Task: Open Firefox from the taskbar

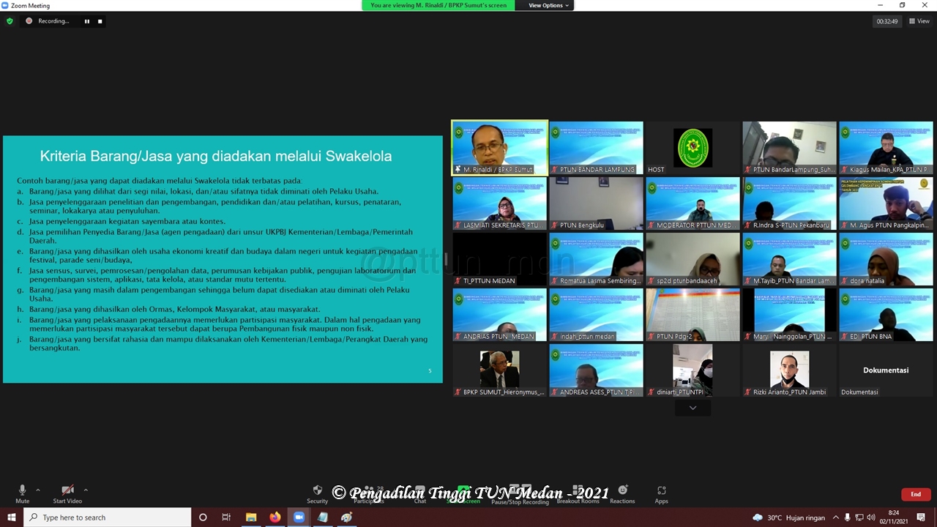Action: (275, 517)
